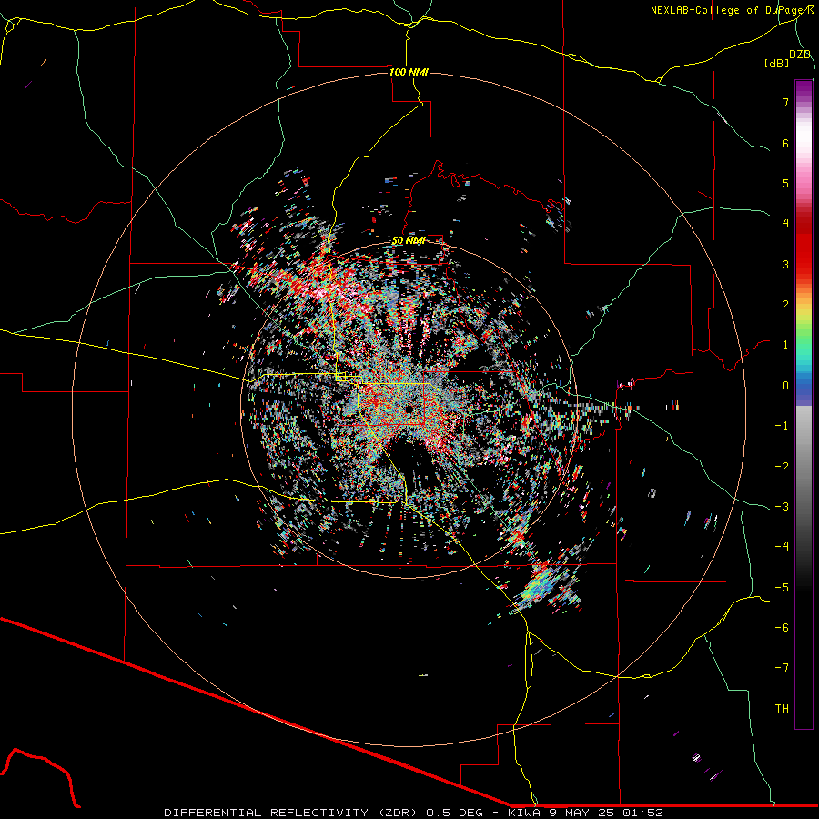Click the black radar site dot at rings' center
Screen dimensions: 819x819
tap(409, 409)
